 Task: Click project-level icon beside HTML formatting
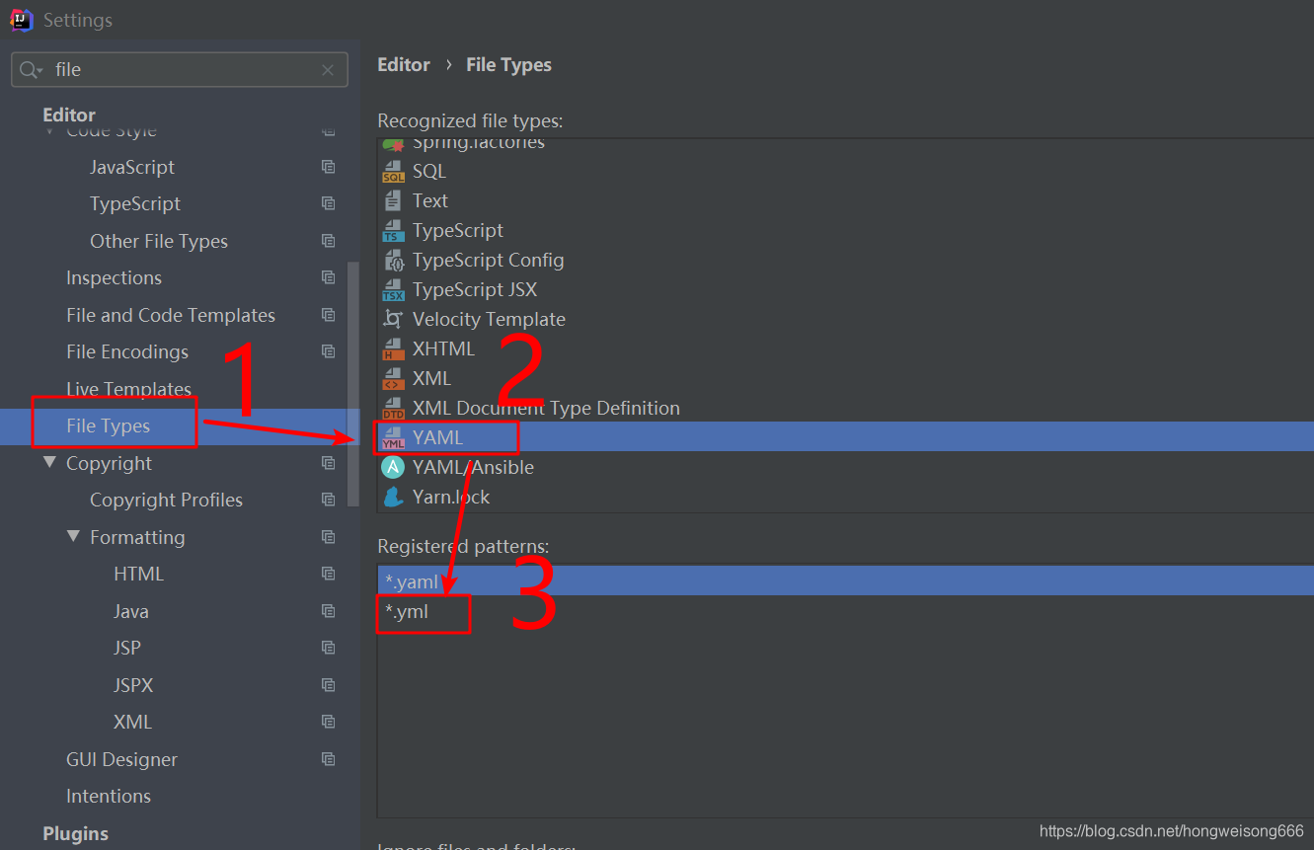point(329,575)
